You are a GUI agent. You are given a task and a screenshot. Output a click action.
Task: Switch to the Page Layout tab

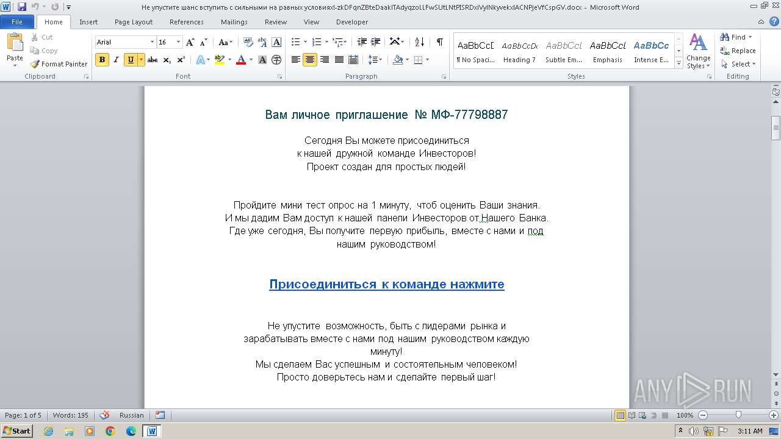tap(134, 22)
